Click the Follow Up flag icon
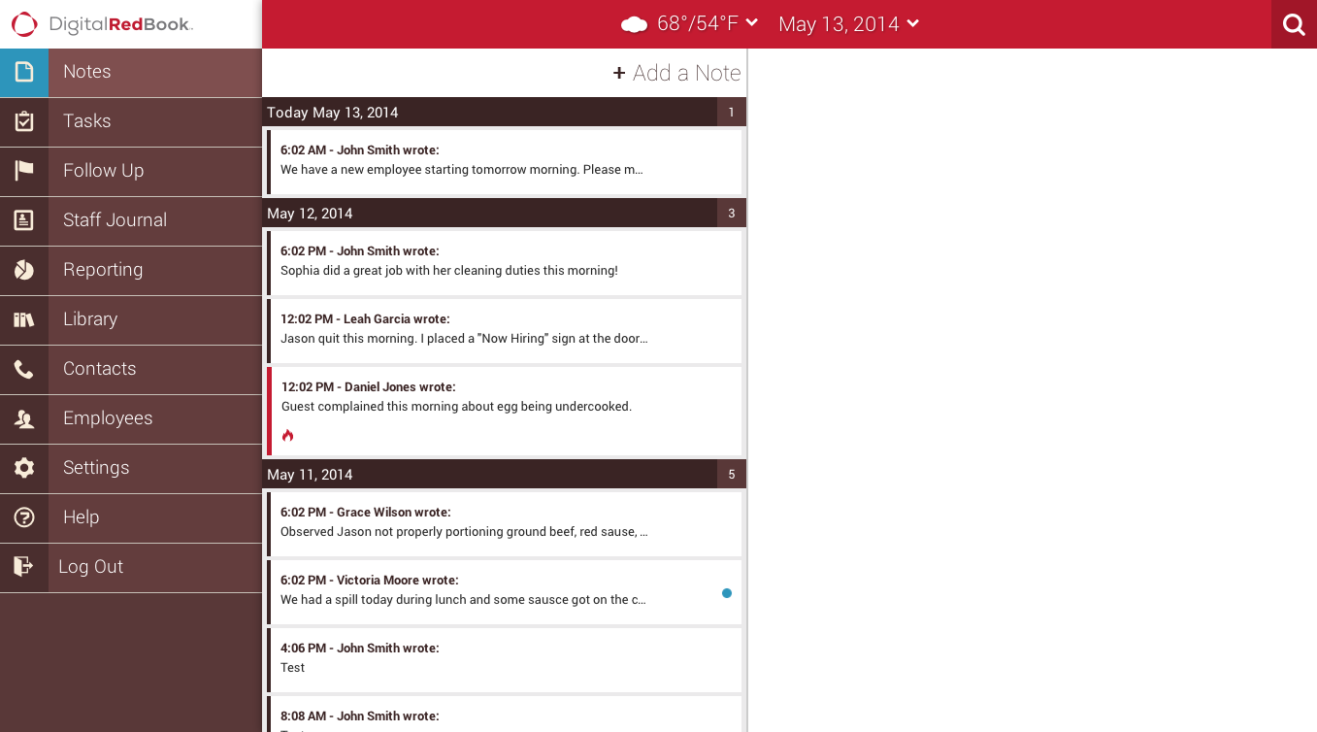Screen dimensions: 1317x732 [x=24, y=171]
